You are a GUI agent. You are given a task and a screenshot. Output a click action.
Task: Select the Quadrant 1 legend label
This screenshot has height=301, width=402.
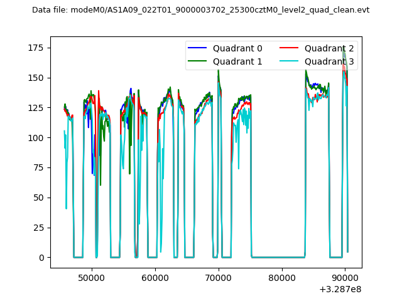click(x=237, y=61)
